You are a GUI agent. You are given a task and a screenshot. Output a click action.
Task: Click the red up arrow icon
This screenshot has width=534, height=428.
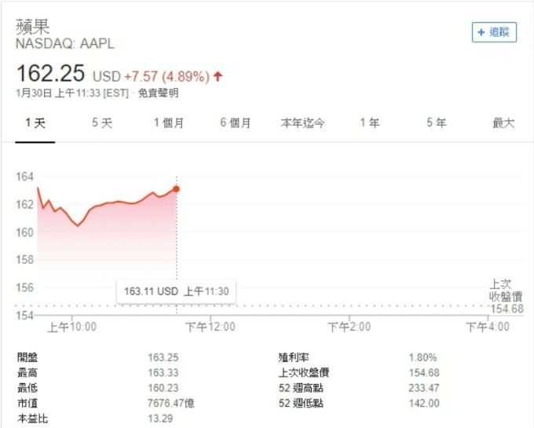point(218,76)
